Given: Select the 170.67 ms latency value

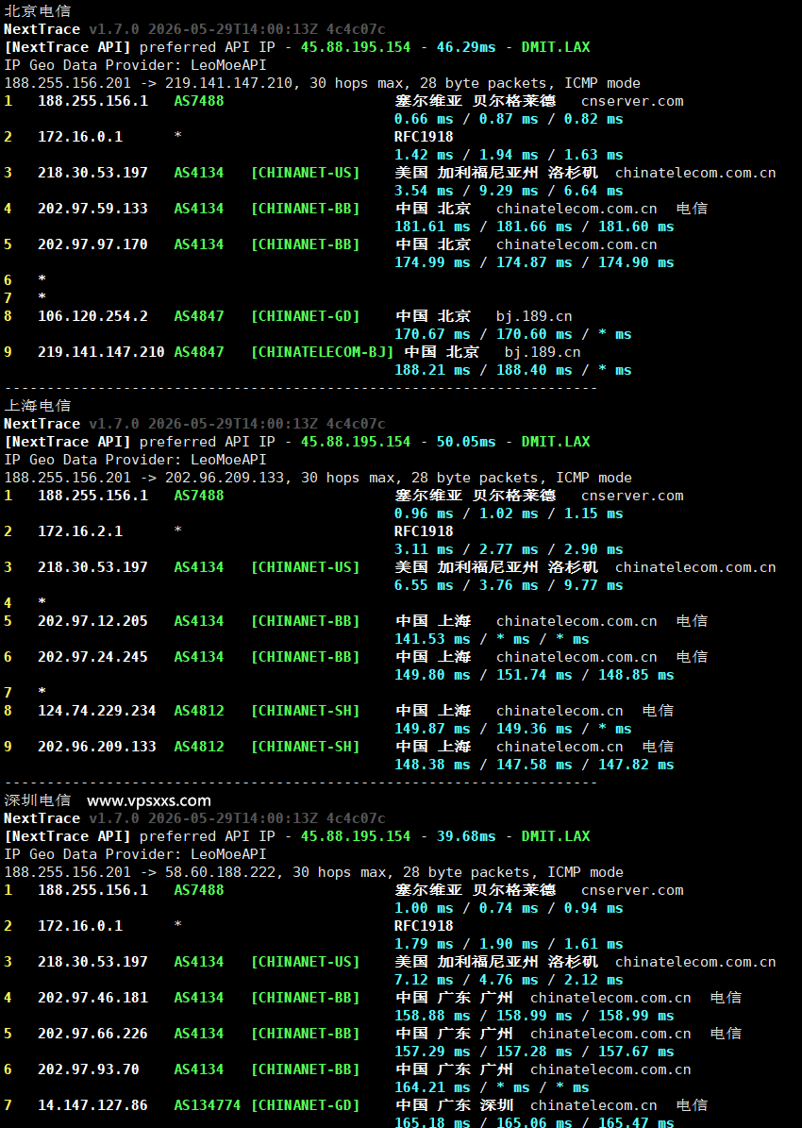Looking at the screenshot, I should (x=432, y=334).
